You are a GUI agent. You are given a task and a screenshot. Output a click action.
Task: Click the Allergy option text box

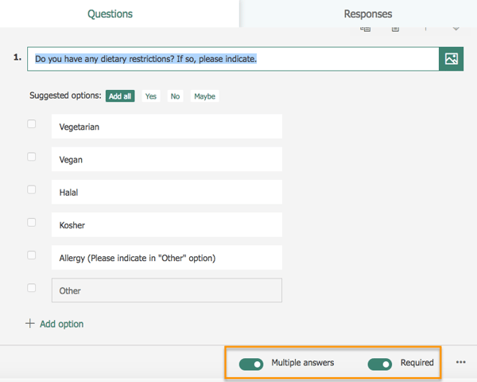click(166, 258)
